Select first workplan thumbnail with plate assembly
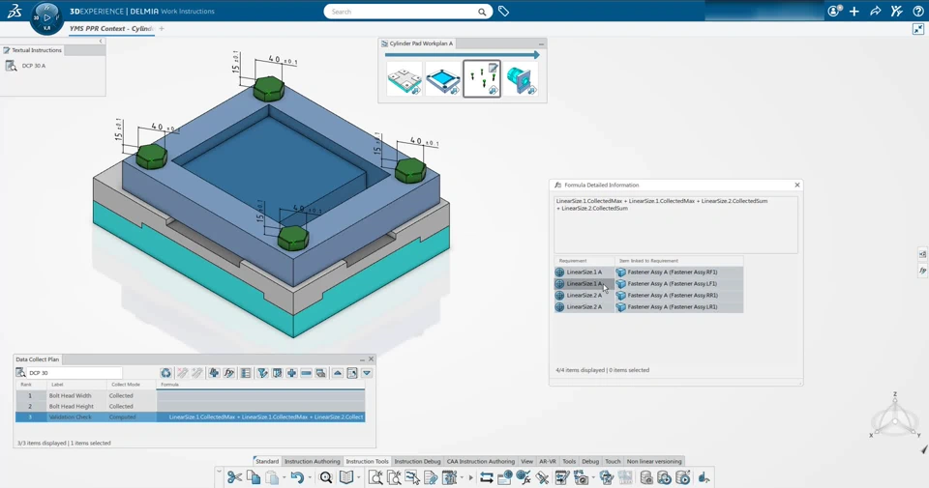 (x=405, y=78)
